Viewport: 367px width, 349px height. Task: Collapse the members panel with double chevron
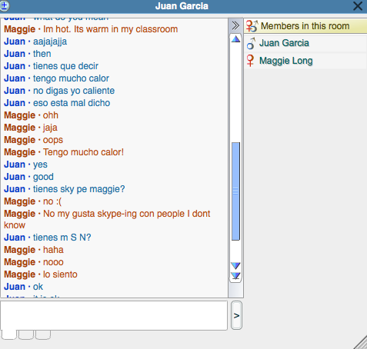coord(235,25)
